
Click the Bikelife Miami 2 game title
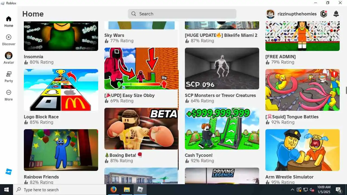[x=221, y=35]
